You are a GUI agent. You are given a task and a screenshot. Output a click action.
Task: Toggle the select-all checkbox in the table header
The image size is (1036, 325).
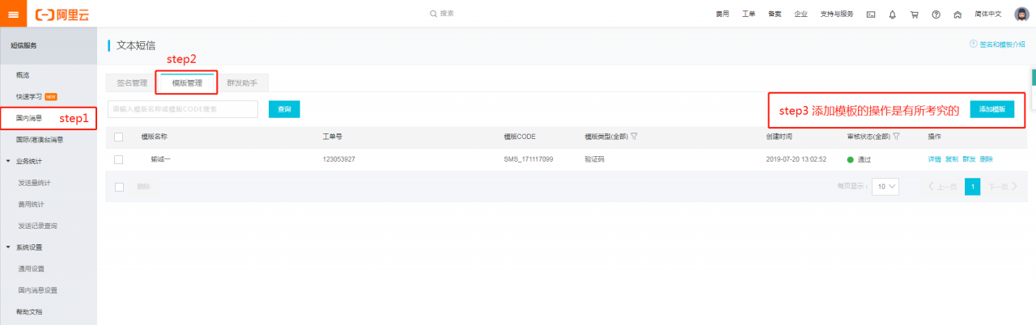pos(119,137)
